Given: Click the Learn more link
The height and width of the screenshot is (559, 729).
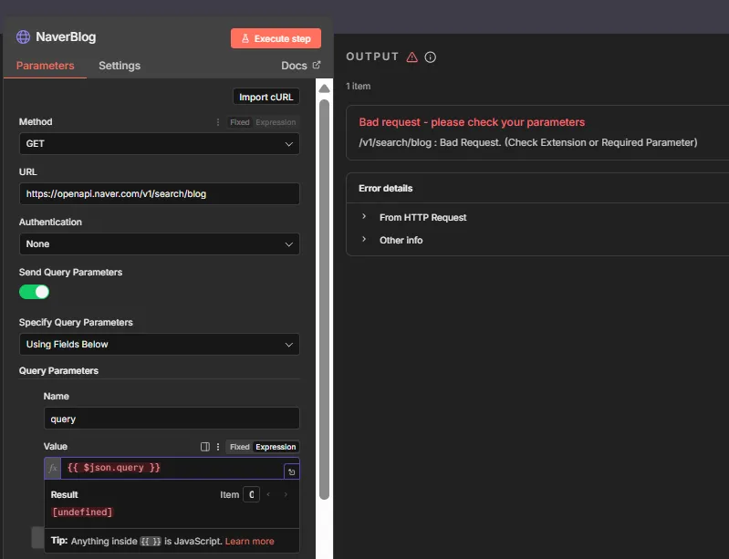Looking at the screenshot, I should [x=250, y=542].
